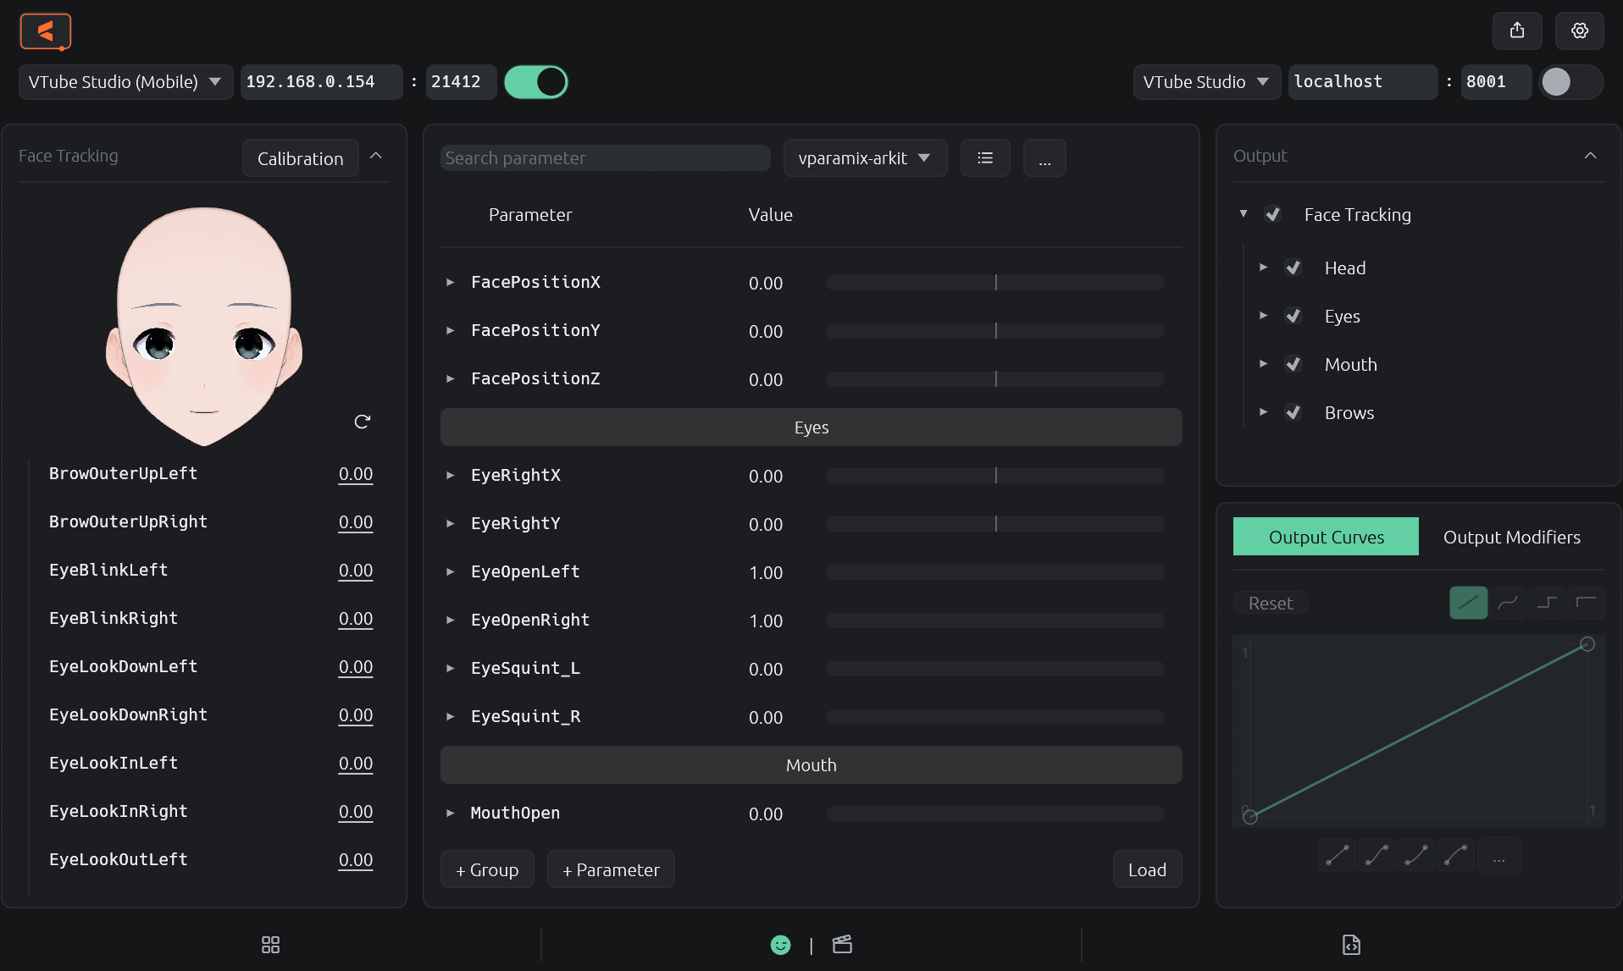Open the VTube Studio (Mobile) source dropdown

(x=125, y=82)
